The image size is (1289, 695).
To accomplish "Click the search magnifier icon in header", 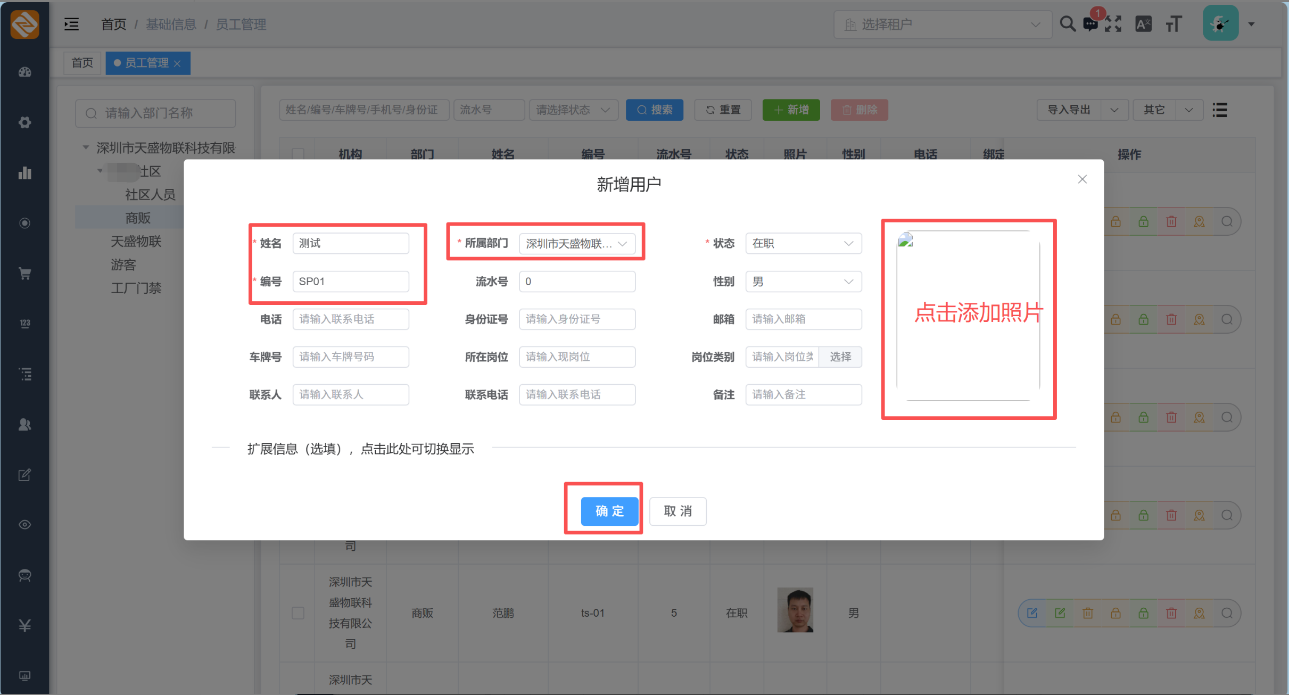I will (1067, 24).
